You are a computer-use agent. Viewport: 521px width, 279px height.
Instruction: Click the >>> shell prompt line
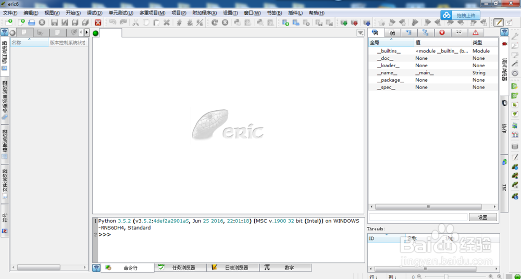click(x=104, y=234)
